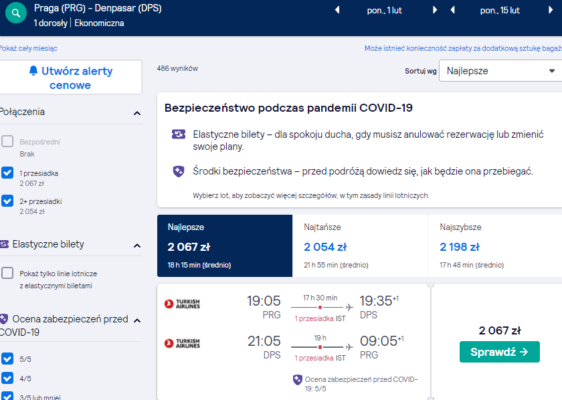This screenshot has width=562, height=400.
Task: Collapse the Elastyczne bilety section
Action: click(x=137, y=246)
